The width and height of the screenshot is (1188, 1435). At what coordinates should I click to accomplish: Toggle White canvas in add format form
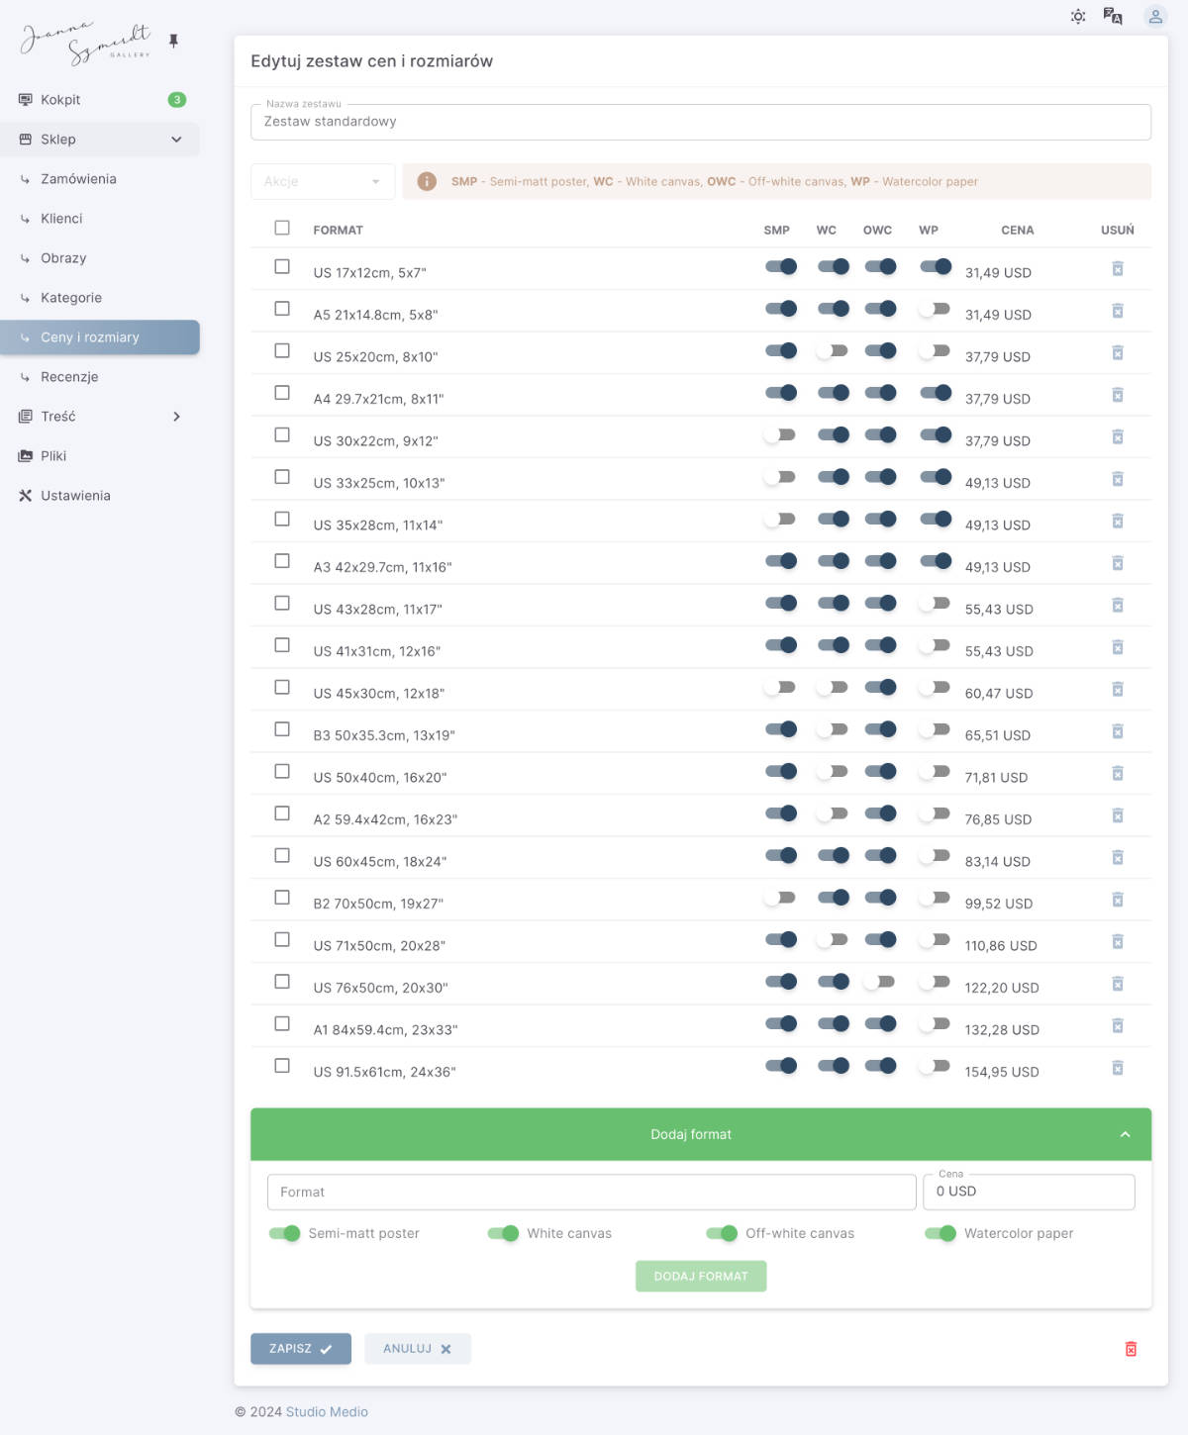tap(504, 1233)
